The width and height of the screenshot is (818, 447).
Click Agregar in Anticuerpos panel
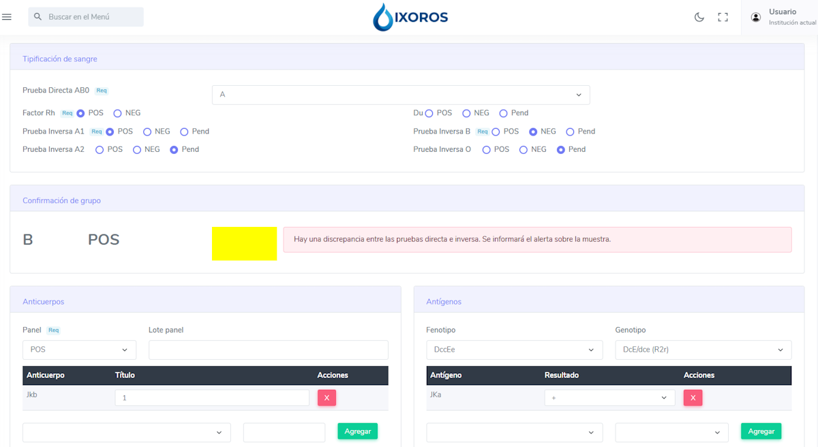coord(357,431)
